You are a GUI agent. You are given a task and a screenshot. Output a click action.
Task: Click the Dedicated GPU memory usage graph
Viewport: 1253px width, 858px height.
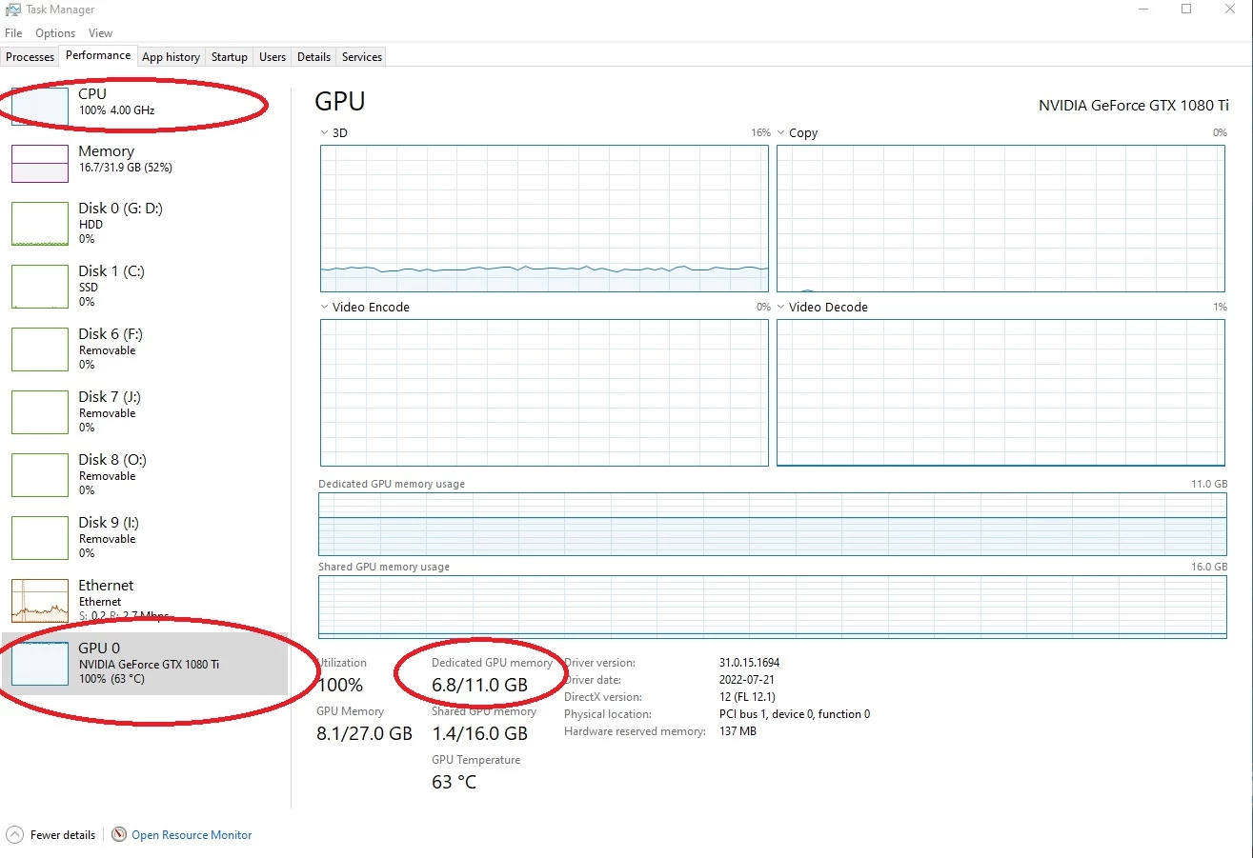pyautogui.click(x=773, y=524)
